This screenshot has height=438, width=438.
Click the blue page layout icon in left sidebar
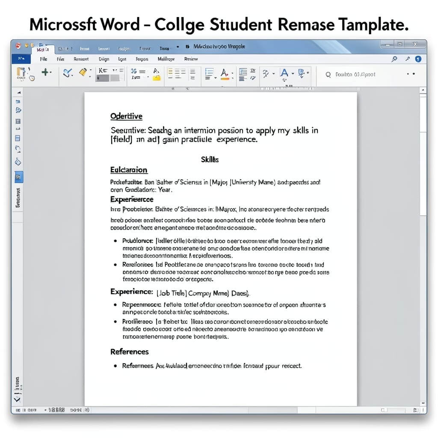pos(18,138)
